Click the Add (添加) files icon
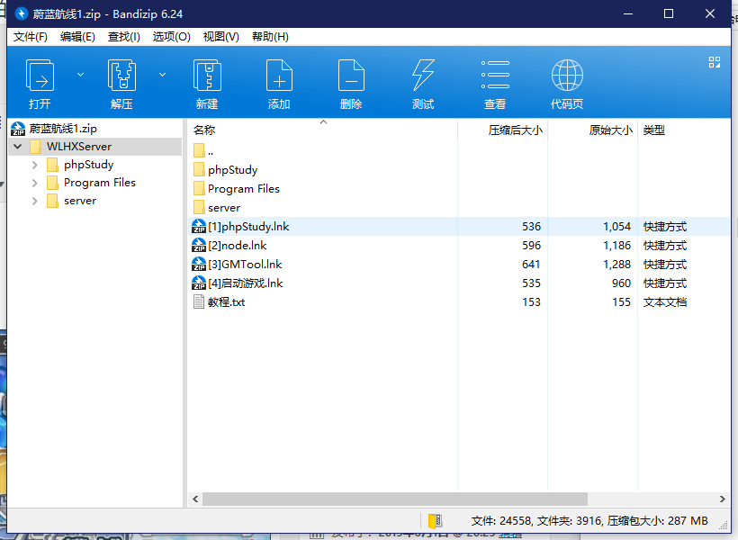This screenshot has height=540, width=738. [x=279, y=76]
